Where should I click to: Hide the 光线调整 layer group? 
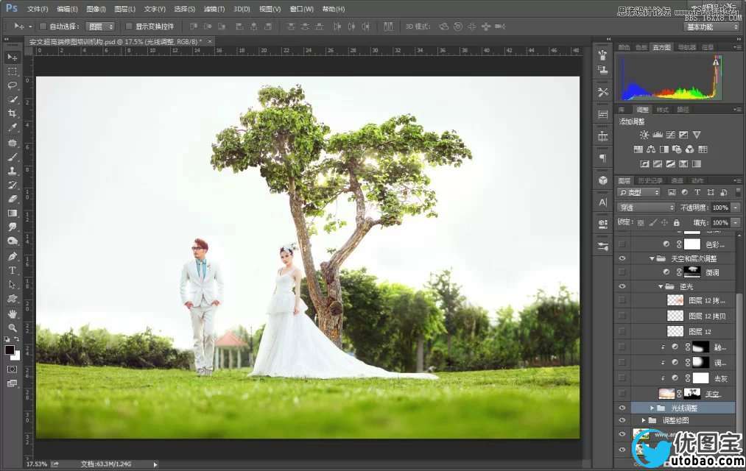[x=622, y=408]
